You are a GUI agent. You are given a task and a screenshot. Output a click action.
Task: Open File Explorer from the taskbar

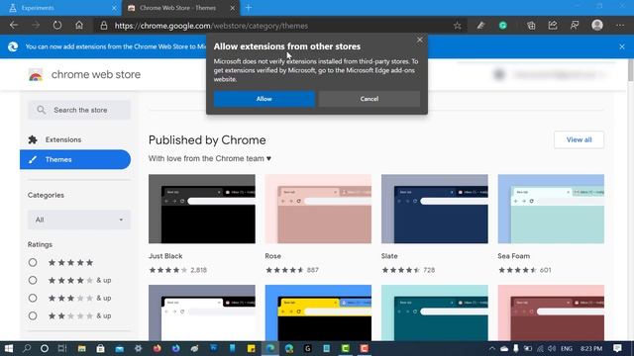point(81,348)
